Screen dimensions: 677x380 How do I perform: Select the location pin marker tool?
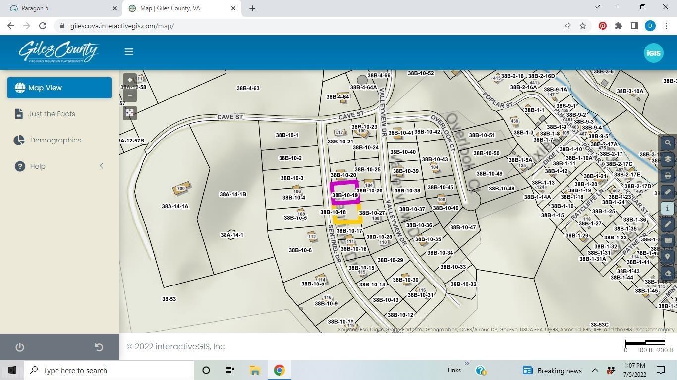[668, 257]
